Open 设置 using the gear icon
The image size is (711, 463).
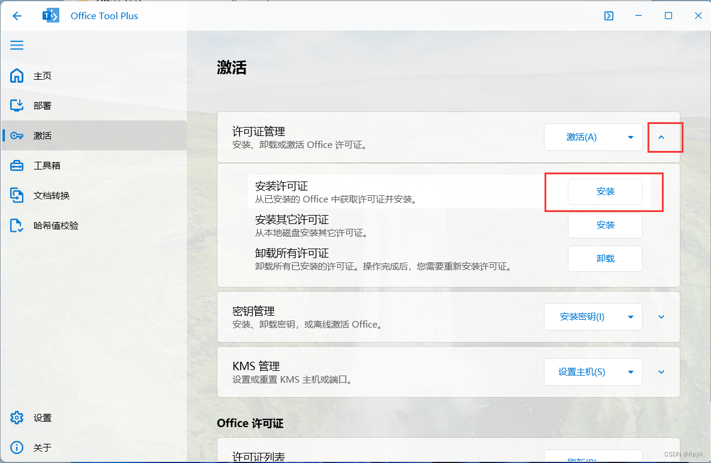pyautogui.click(x=17, y=417)
